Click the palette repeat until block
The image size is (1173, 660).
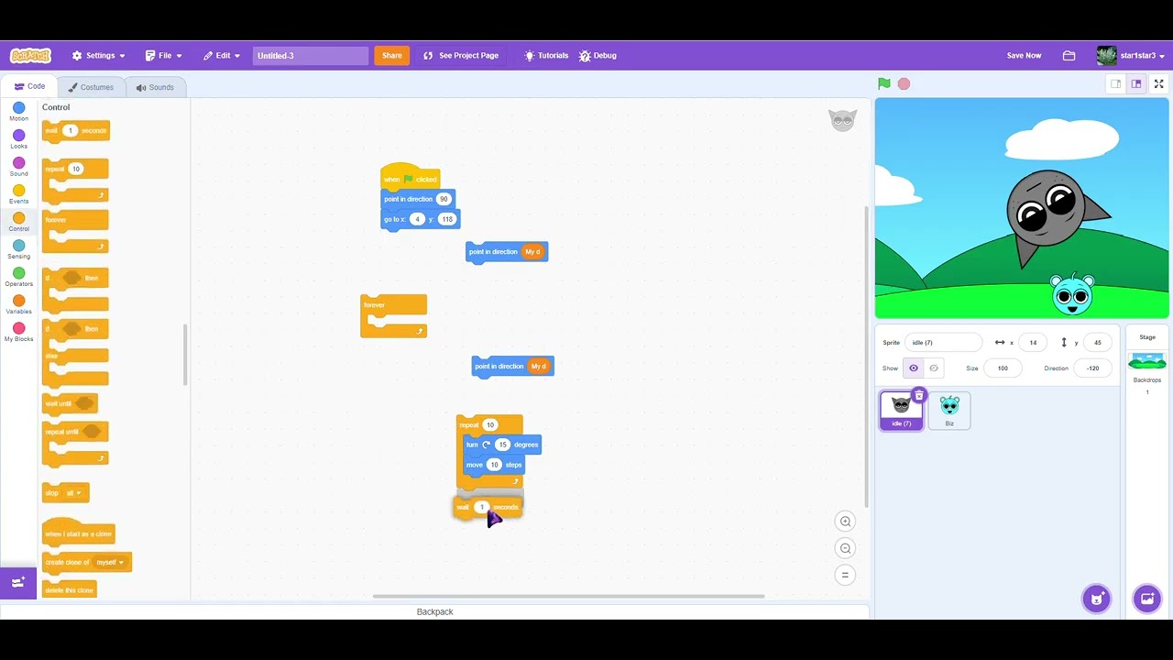click(75, 442)
